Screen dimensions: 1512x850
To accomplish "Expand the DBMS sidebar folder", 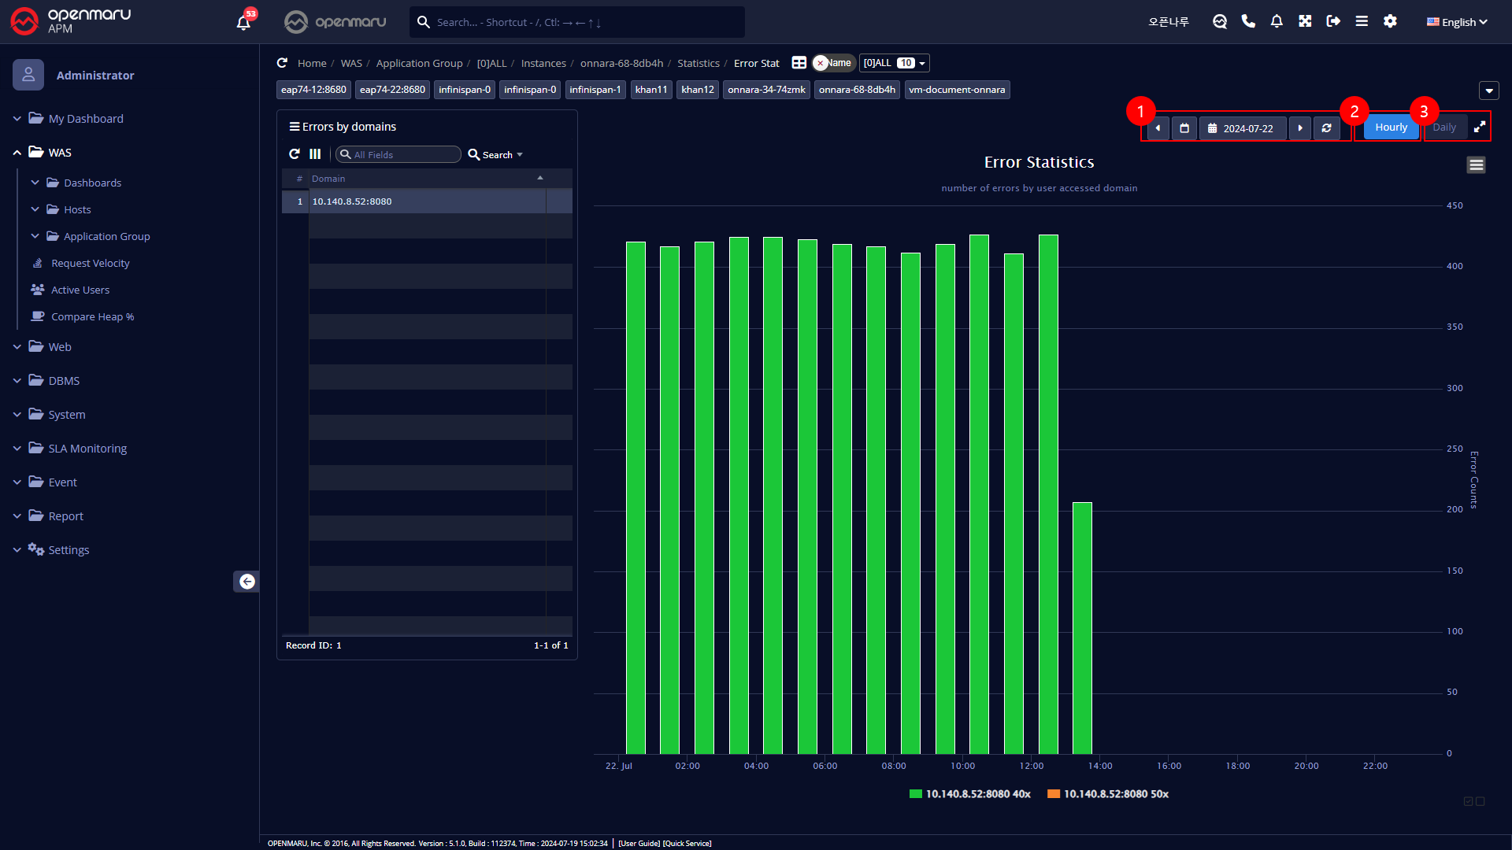I will click(x=64, y=381).
